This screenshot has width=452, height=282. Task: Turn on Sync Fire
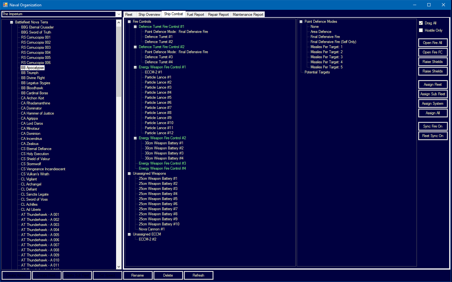point(433,126)
